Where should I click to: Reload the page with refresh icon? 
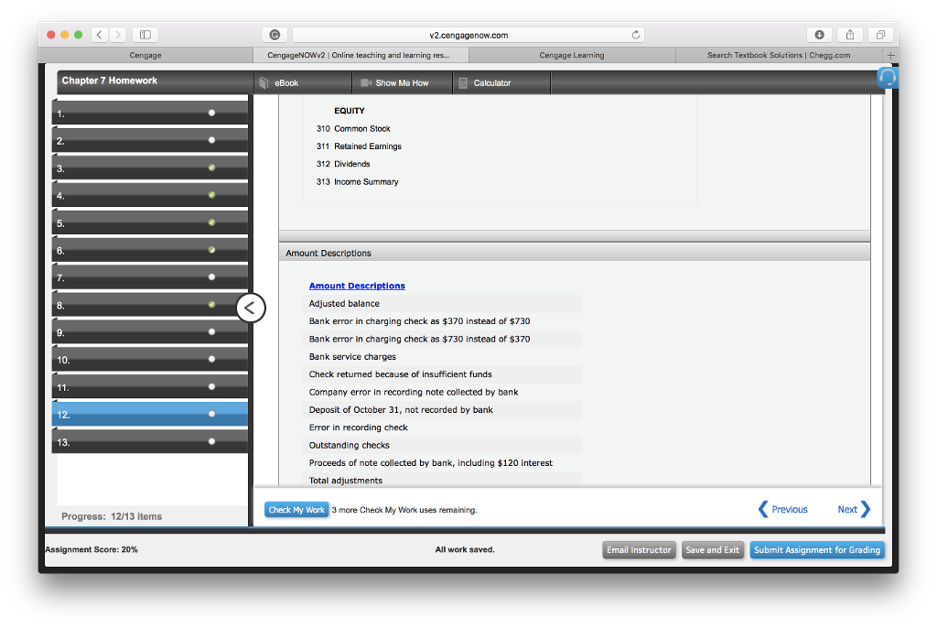tap(636, 35)
